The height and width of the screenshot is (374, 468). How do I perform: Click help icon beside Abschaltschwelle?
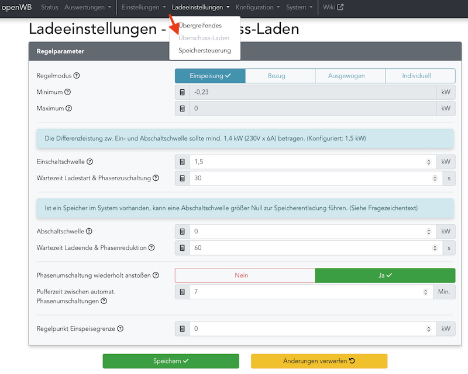[x=89, y=232]
